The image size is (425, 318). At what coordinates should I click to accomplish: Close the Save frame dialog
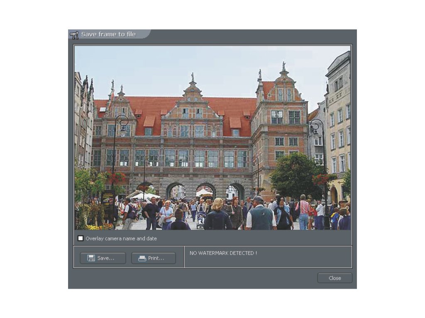(x=335, y=278)
